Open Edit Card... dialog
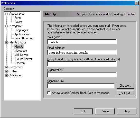This screenshot has width=140, height=118. pyautogui.click(x=125, y=93)
